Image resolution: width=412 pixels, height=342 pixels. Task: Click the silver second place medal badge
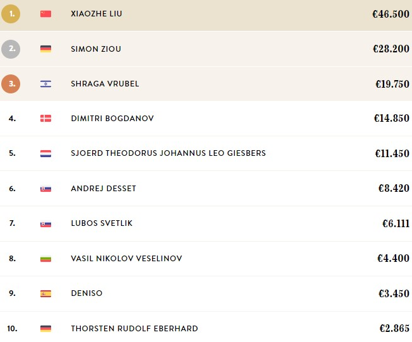click(11, 49)
